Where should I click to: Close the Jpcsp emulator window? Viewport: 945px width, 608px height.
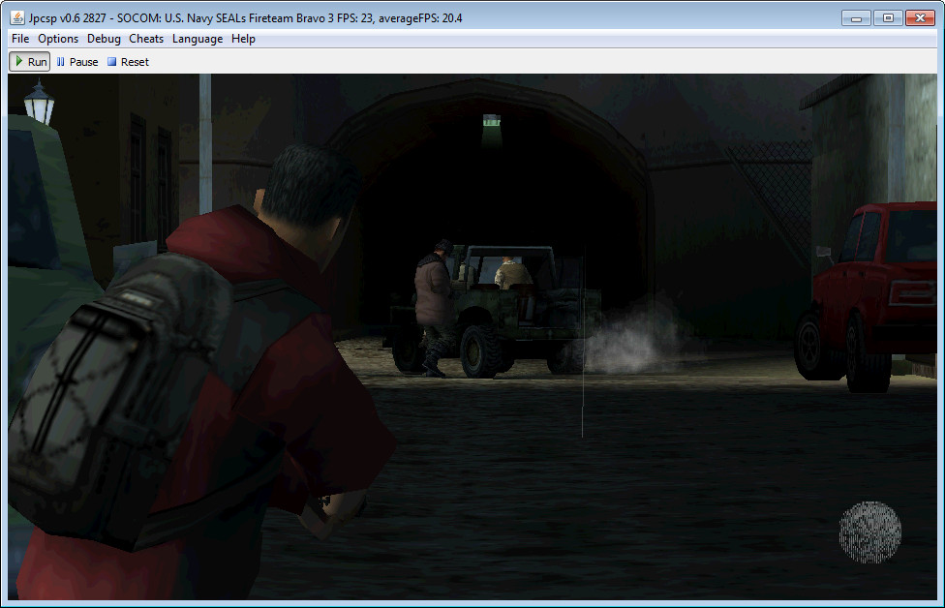[x=920, y=17]
